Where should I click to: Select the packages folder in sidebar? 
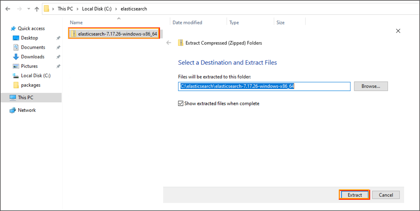(30, 85)
